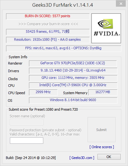Click the disabled Submit button
The width and height of the screenshot is (128, 166).
click(x=102, y=129)
